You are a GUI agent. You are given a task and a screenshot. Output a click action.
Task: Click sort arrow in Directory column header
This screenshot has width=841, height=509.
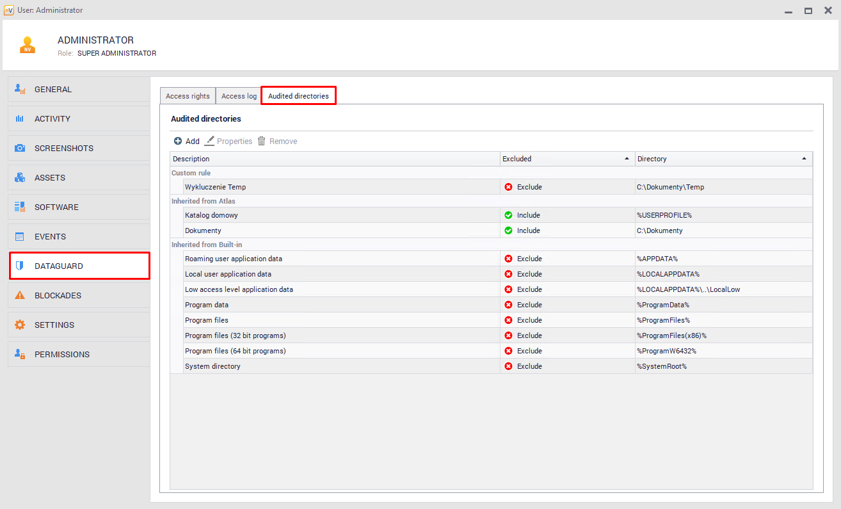tap(804, 159)
